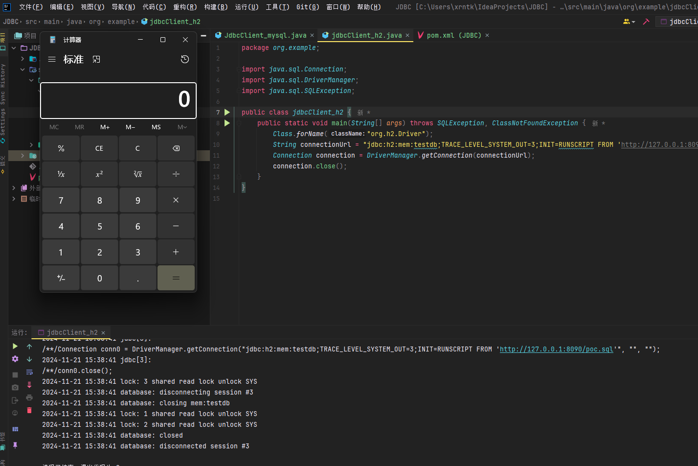Image resolution: width=698 pixels, height=466 pixels.
Task: Click the thread dump camera icon
Action: coord(15,387)
